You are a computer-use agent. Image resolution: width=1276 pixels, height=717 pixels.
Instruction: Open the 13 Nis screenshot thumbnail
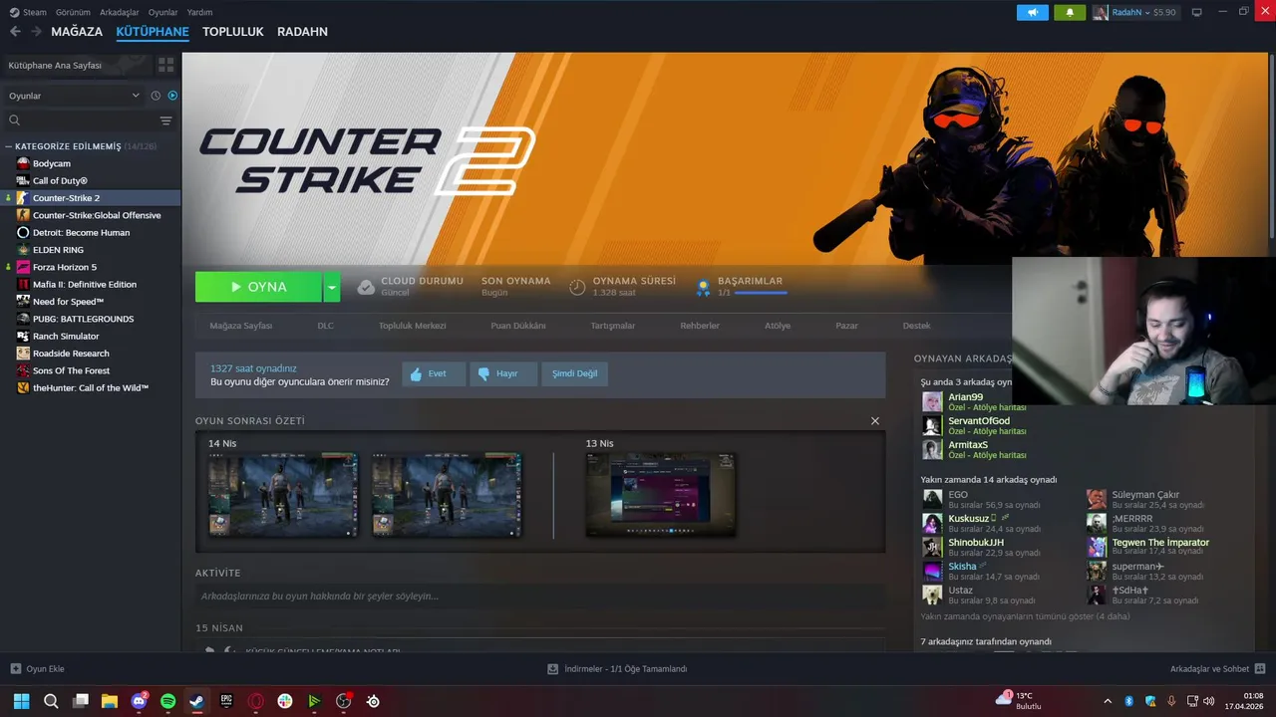pos(661,495)
